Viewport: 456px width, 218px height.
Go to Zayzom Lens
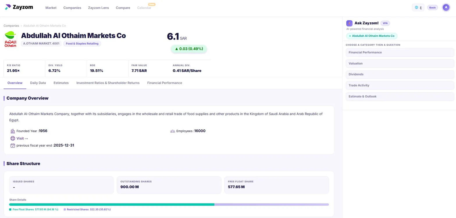pyautogui.click(x=99, y=8)
